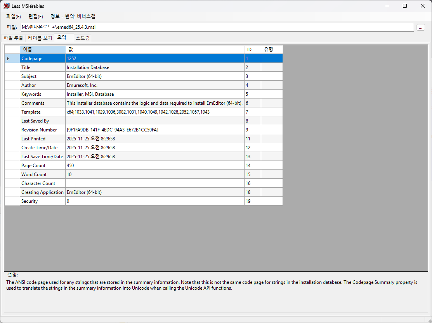Open the 편집(E) menu
The height and width of the screenshot is (323, 432).
point(36,17)
